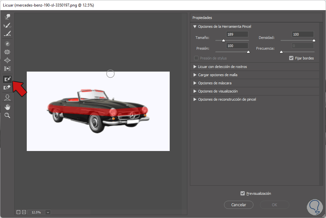Collapse Opciones de la Herramienta Pincel

(195, 26)
